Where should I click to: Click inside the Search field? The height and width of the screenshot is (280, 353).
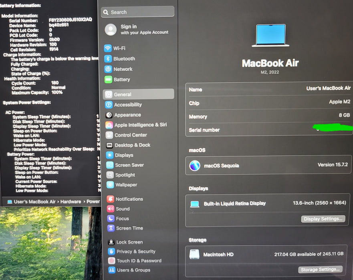[138, 12]
